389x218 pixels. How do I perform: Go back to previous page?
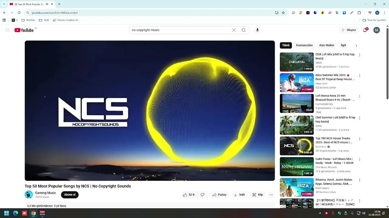(x=4, y=13)
